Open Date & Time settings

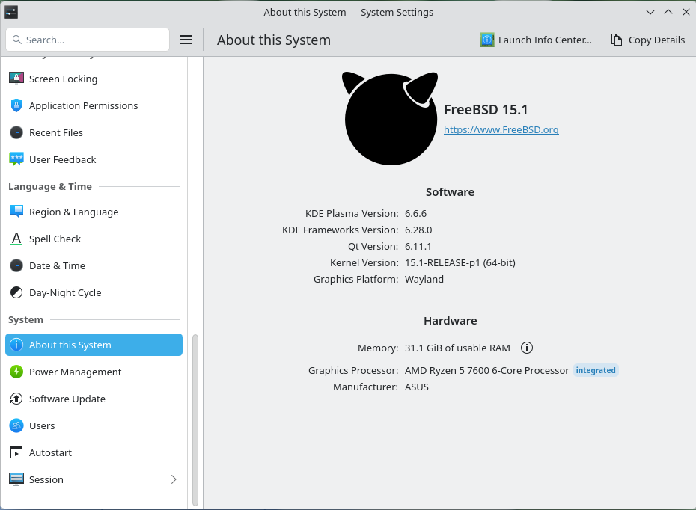tap(94, 265)
